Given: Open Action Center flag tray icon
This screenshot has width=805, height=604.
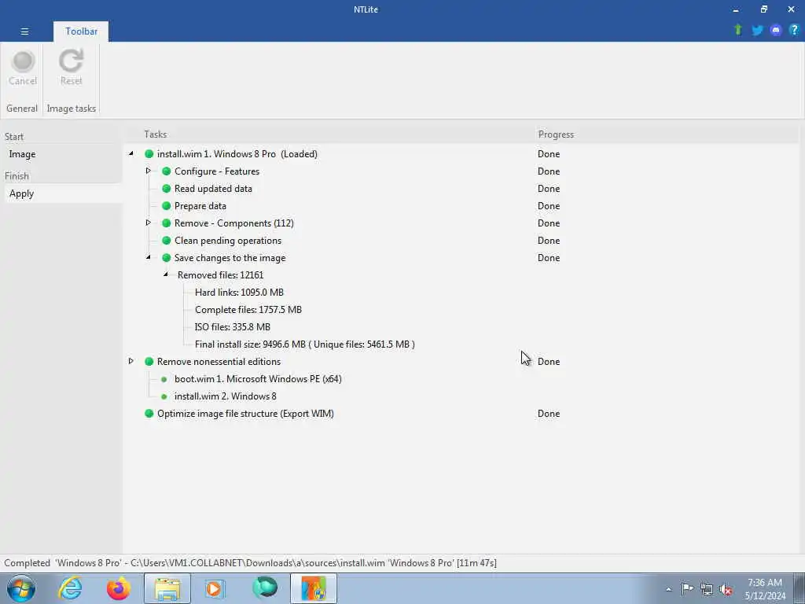Looking at the screenshot, I should (x=687, y=589).
